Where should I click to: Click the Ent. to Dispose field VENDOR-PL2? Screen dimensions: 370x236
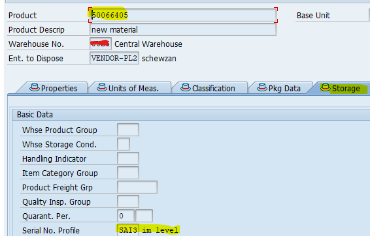pos(114,59)
